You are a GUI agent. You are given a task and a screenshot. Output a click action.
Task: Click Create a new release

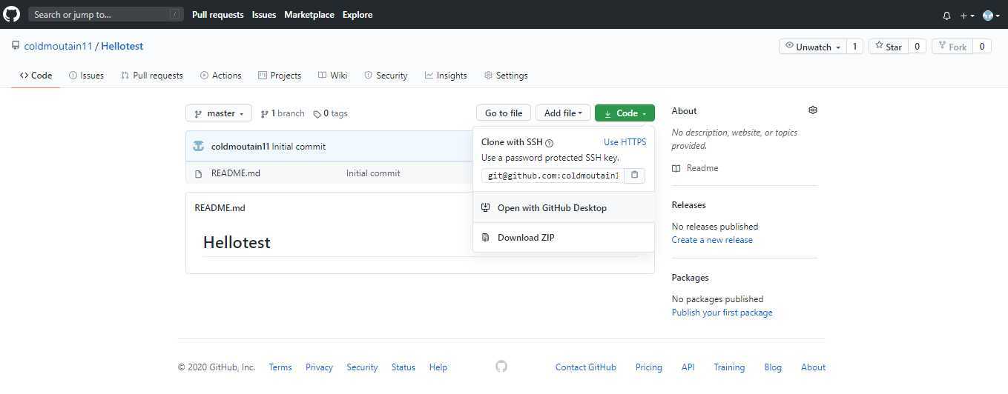coord(712,240)
